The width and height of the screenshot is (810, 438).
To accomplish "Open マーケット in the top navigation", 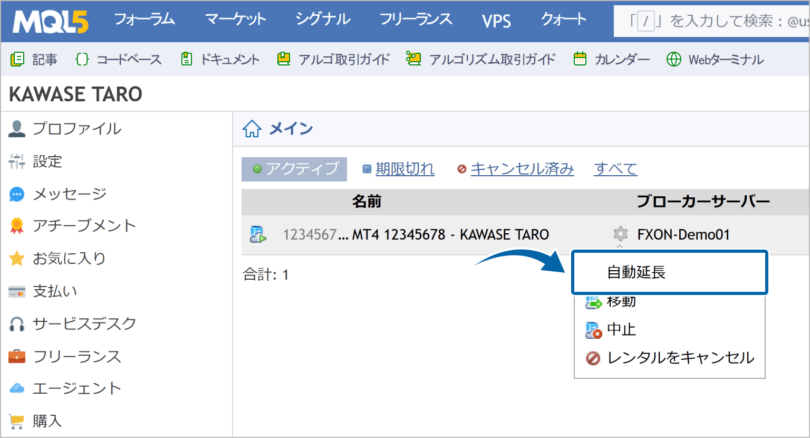I will point(236,20).
